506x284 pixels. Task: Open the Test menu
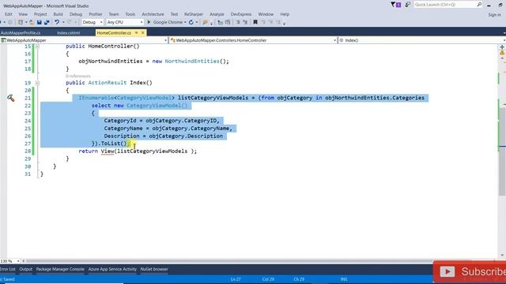[x=174, y=14]
